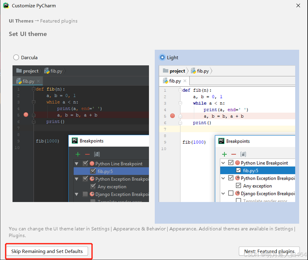Click Next: Featured plugins
308x260 pixels.
point(269,251)
